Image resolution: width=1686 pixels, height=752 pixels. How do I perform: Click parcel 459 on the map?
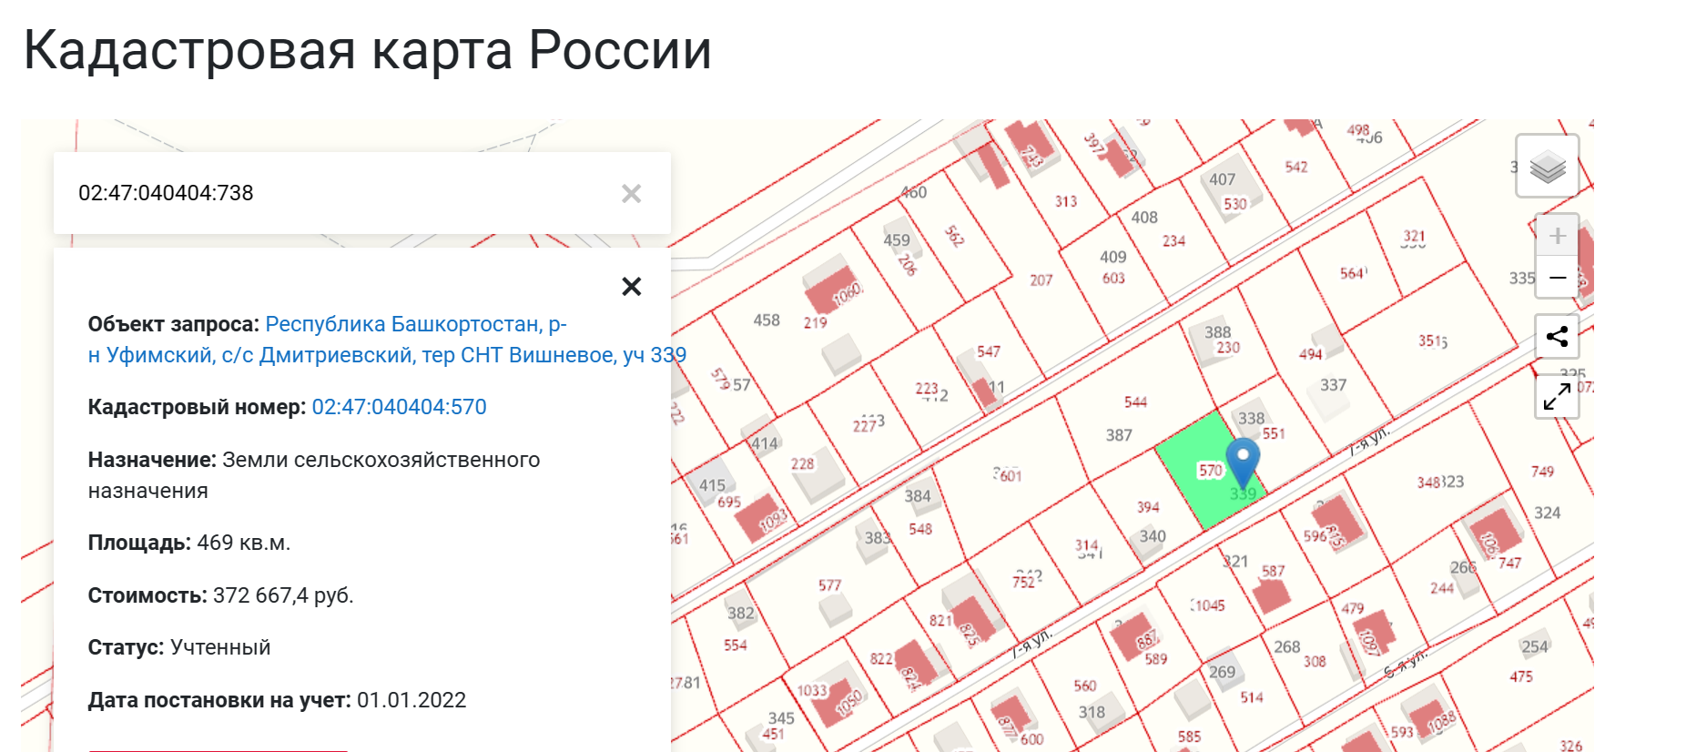point(897,240)
